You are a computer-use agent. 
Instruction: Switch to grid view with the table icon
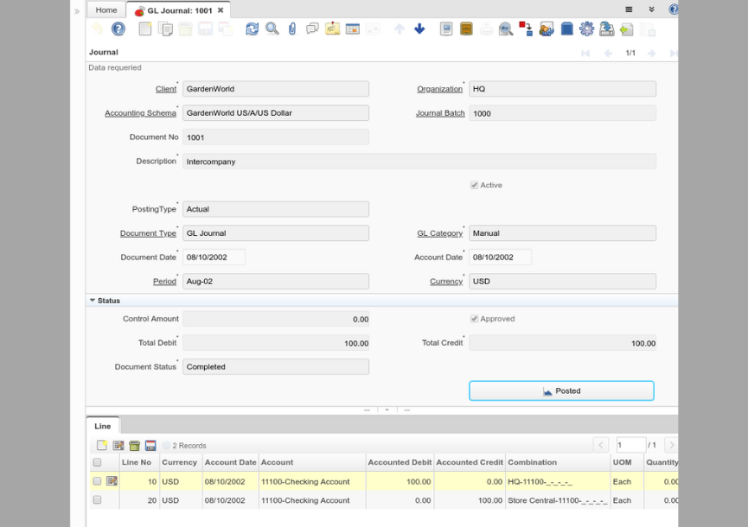click(x=353, y=29)
